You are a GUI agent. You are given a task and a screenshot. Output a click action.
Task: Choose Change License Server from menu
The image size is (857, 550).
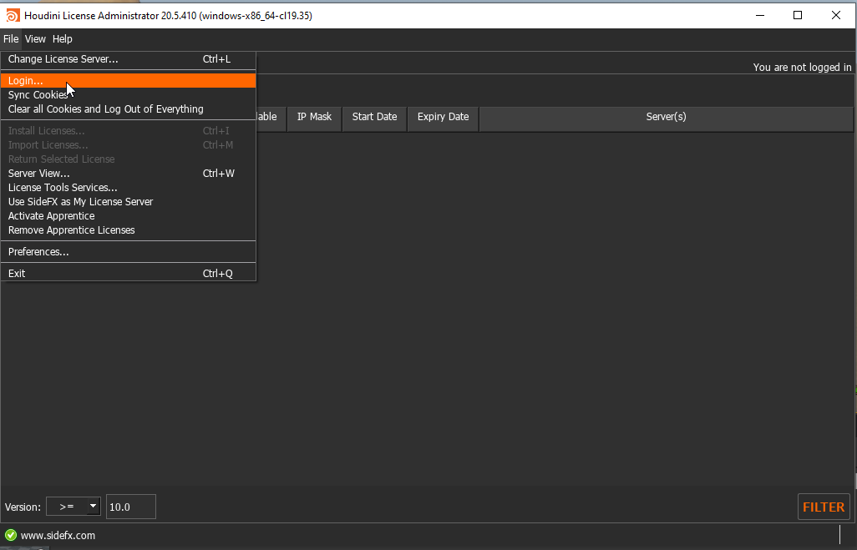pos(129,59)
